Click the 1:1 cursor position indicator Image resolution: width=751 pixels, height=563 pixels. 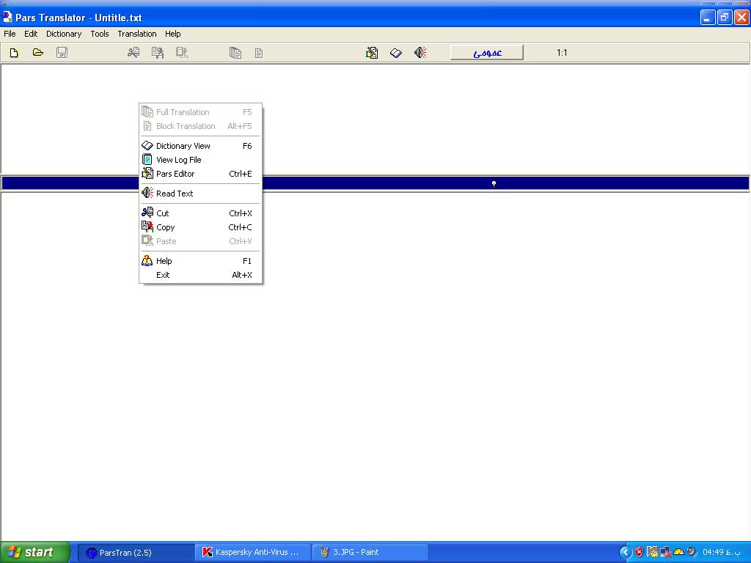(562, 53)
